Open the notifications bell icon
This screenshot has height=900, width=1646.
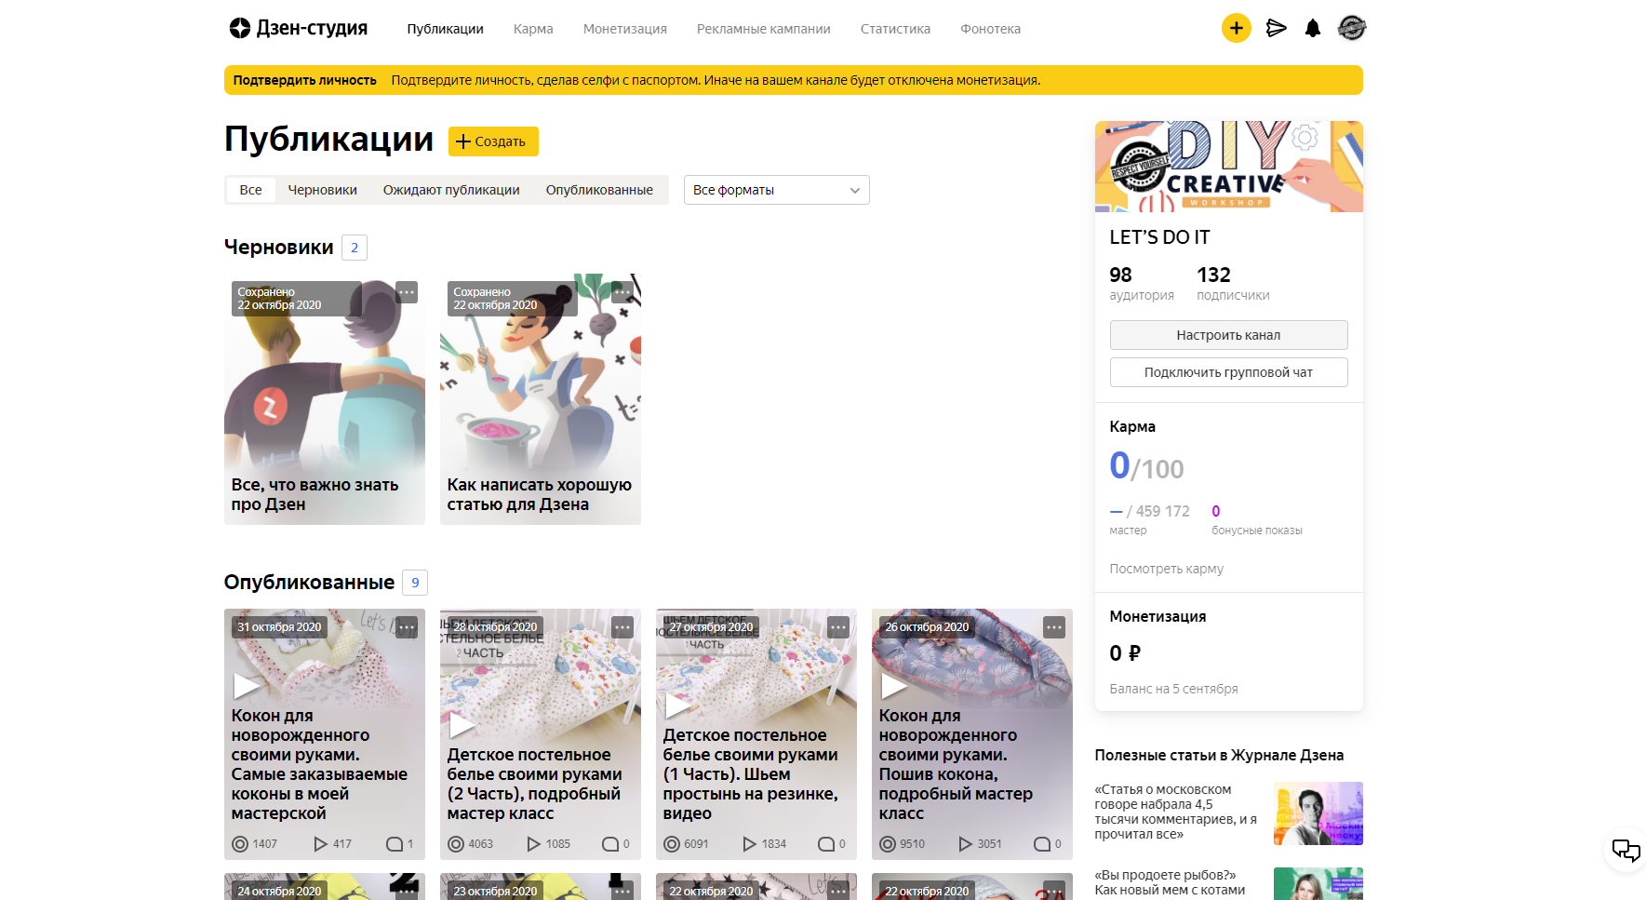tap(1313, 28)
